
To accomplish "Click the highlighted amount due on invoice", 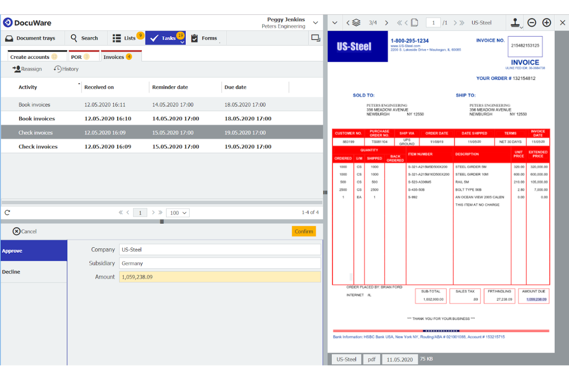I will 536,299.
